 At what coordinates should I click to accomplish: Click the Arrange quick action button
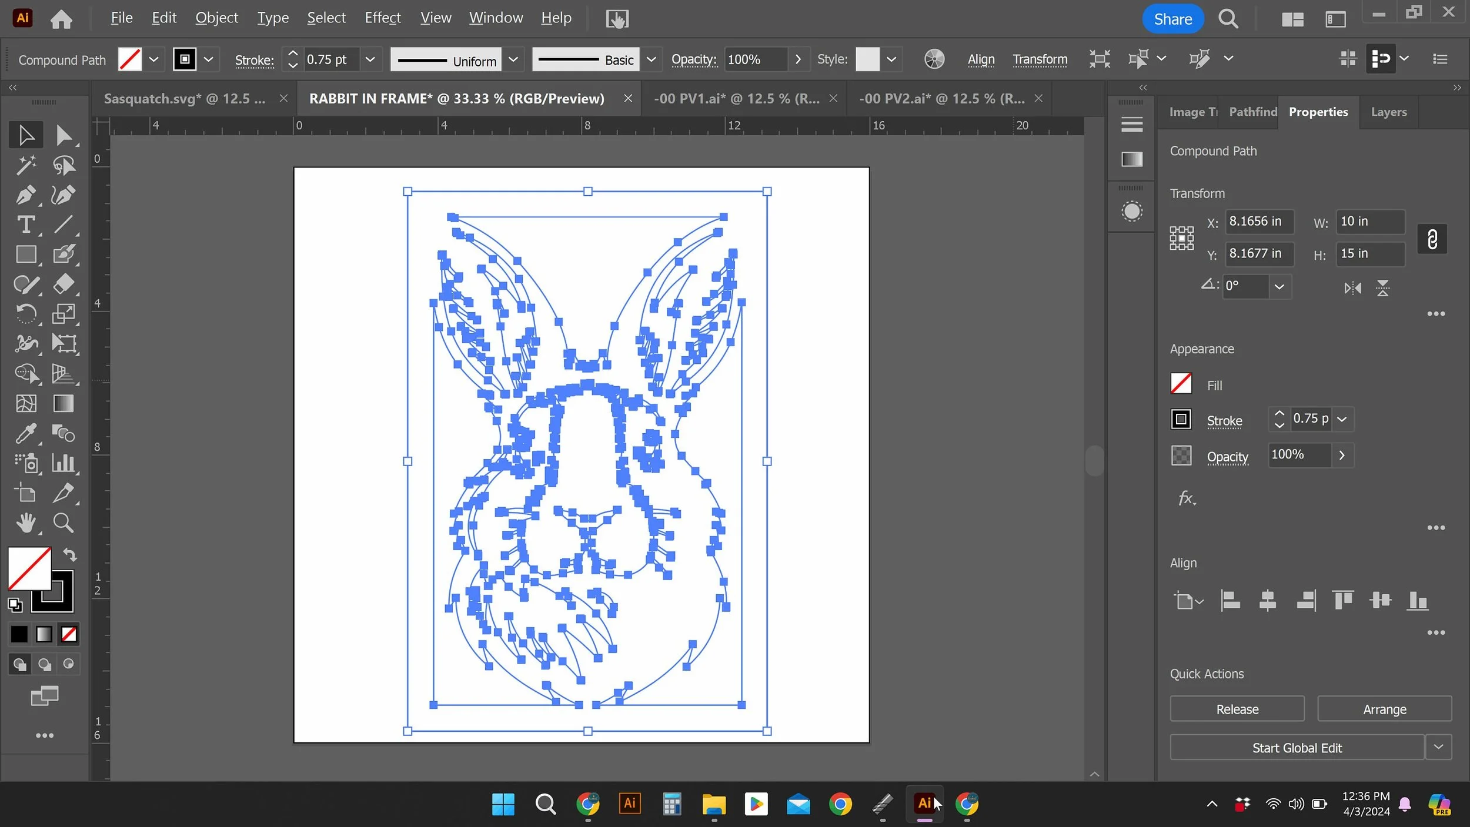(1384, 709)
